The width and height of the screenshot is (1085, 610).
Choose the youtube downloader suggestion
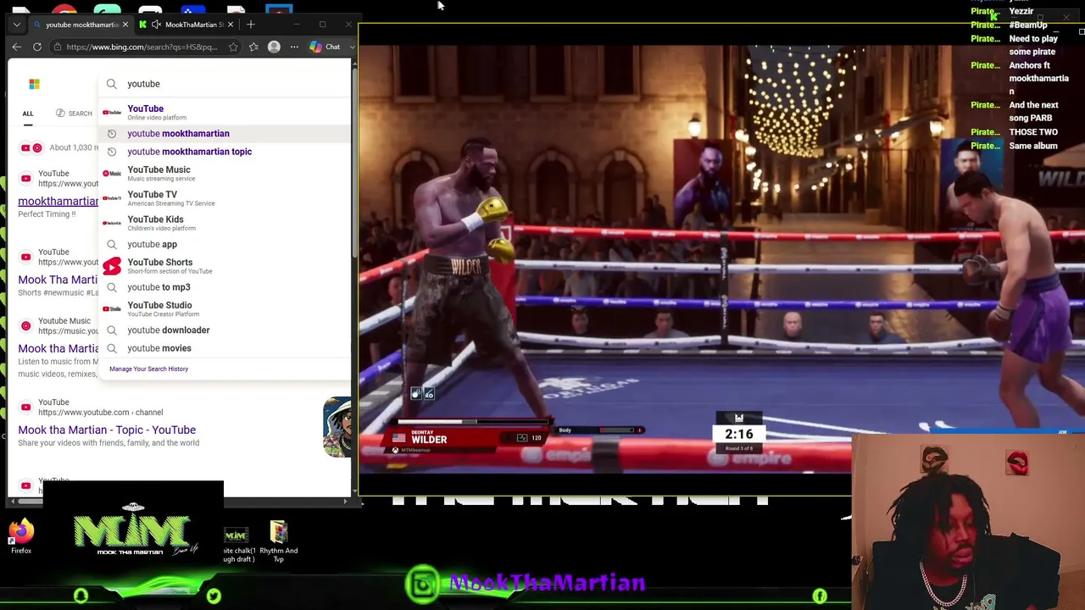pyautogui.click(x=225, y=330)
